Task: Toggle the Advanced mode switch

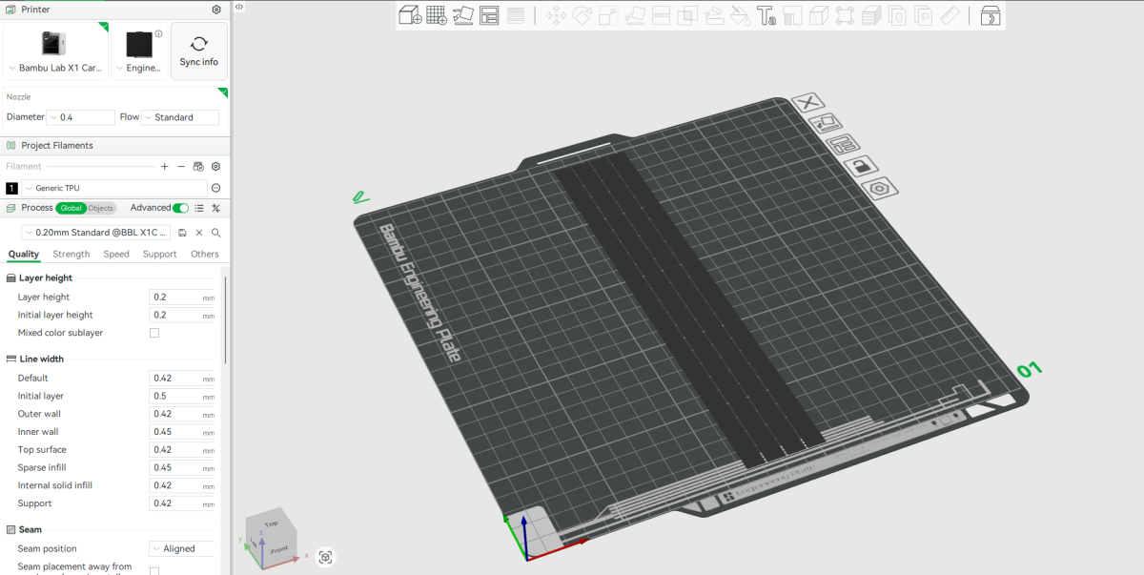Action: tap(180, 208)
